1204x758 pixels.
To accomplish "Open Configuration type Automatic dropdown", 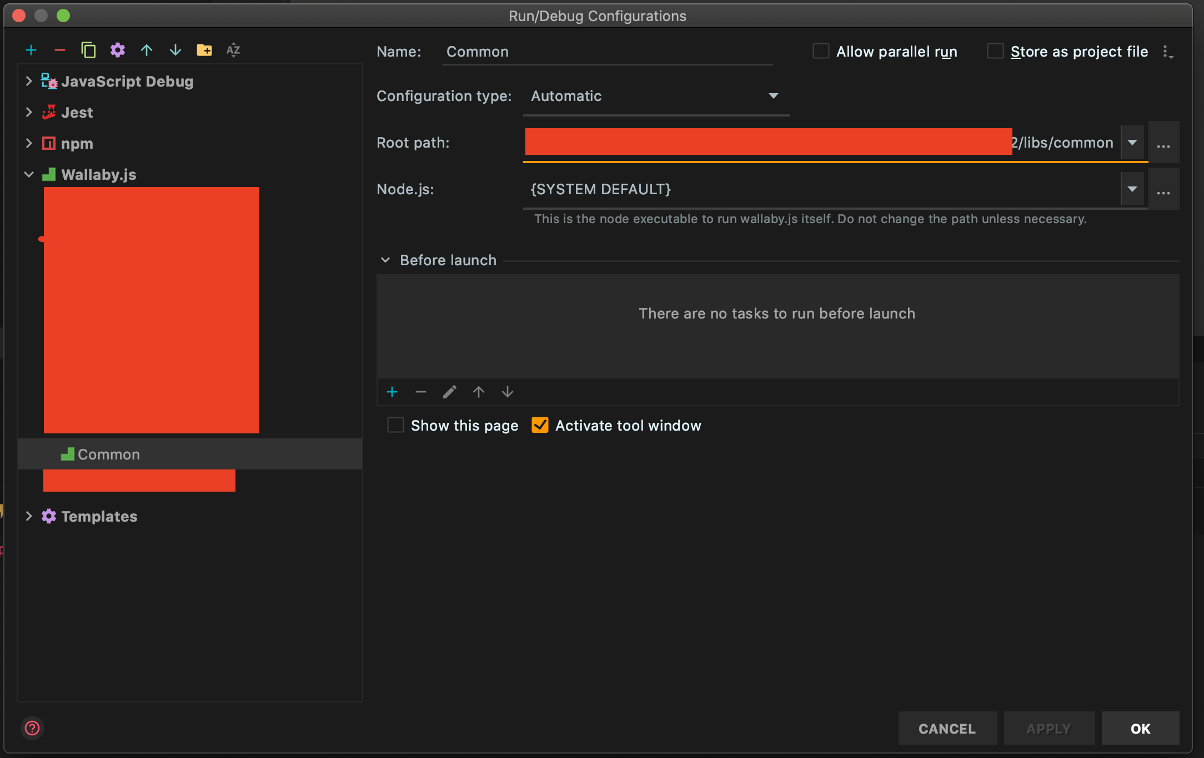I will coord(656,97).
